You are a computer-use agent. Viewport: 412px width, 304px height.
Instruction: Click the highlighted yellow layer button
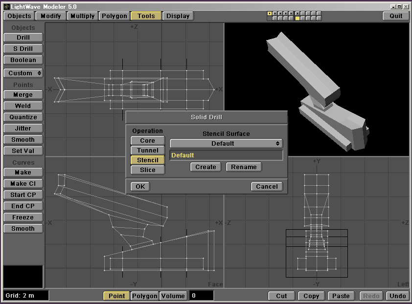pos(297,18)
